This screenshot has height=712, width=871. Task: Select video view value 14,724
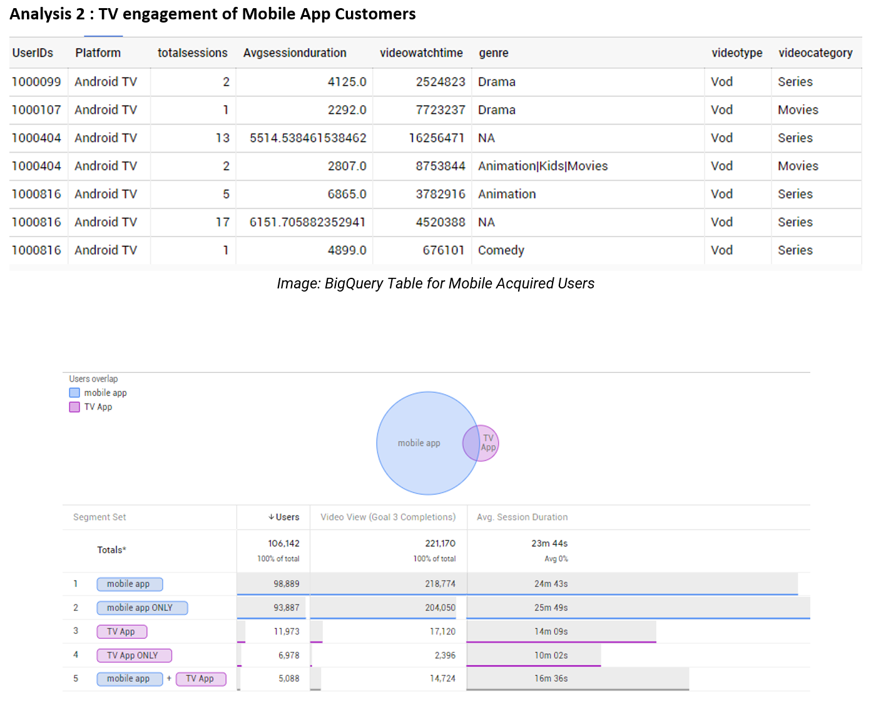[443, 678]
